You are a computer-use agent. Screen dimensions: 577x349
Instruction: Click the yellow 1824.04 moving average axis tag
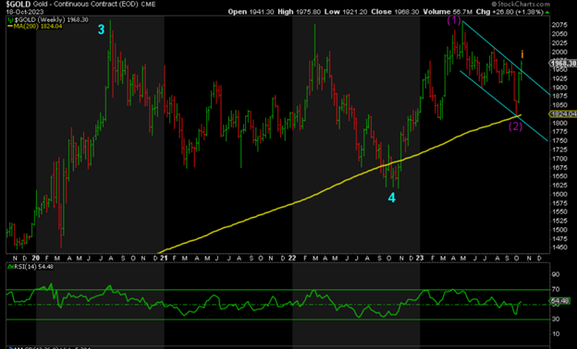click(x=563, y=114)
